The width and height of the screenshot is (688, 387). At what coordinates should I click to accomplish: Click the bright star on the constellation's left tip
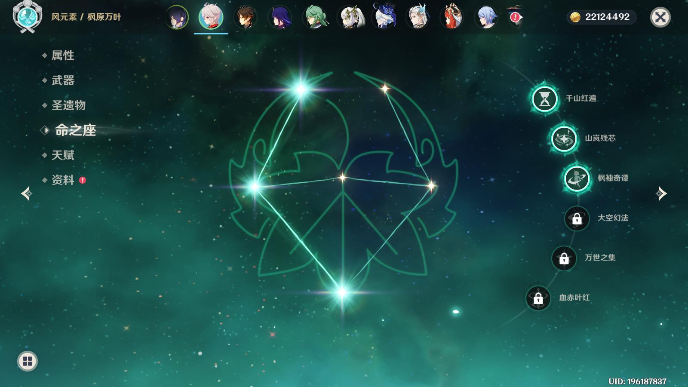click(x=255, y=186)
